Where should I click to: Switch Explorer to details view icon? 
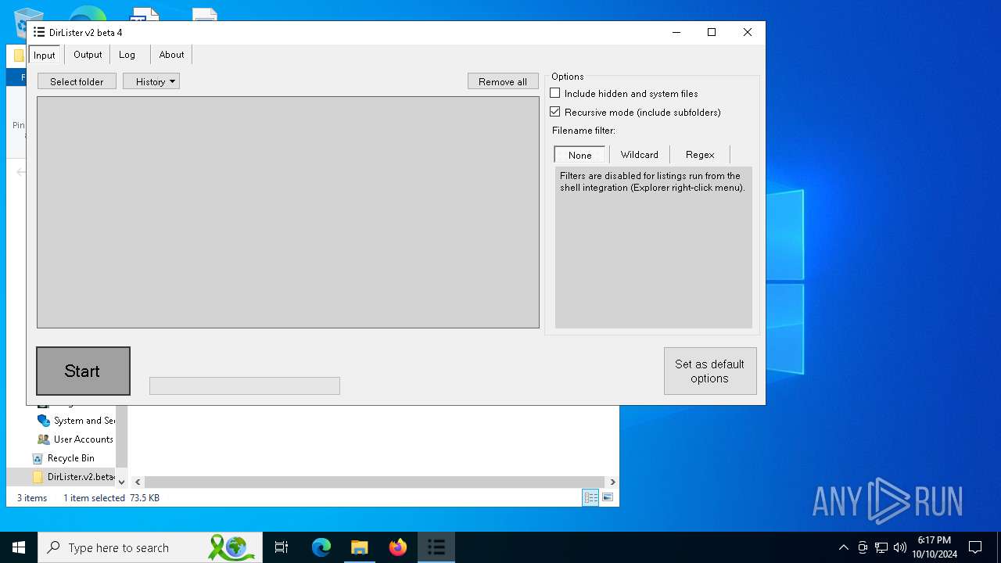point(590,497)
